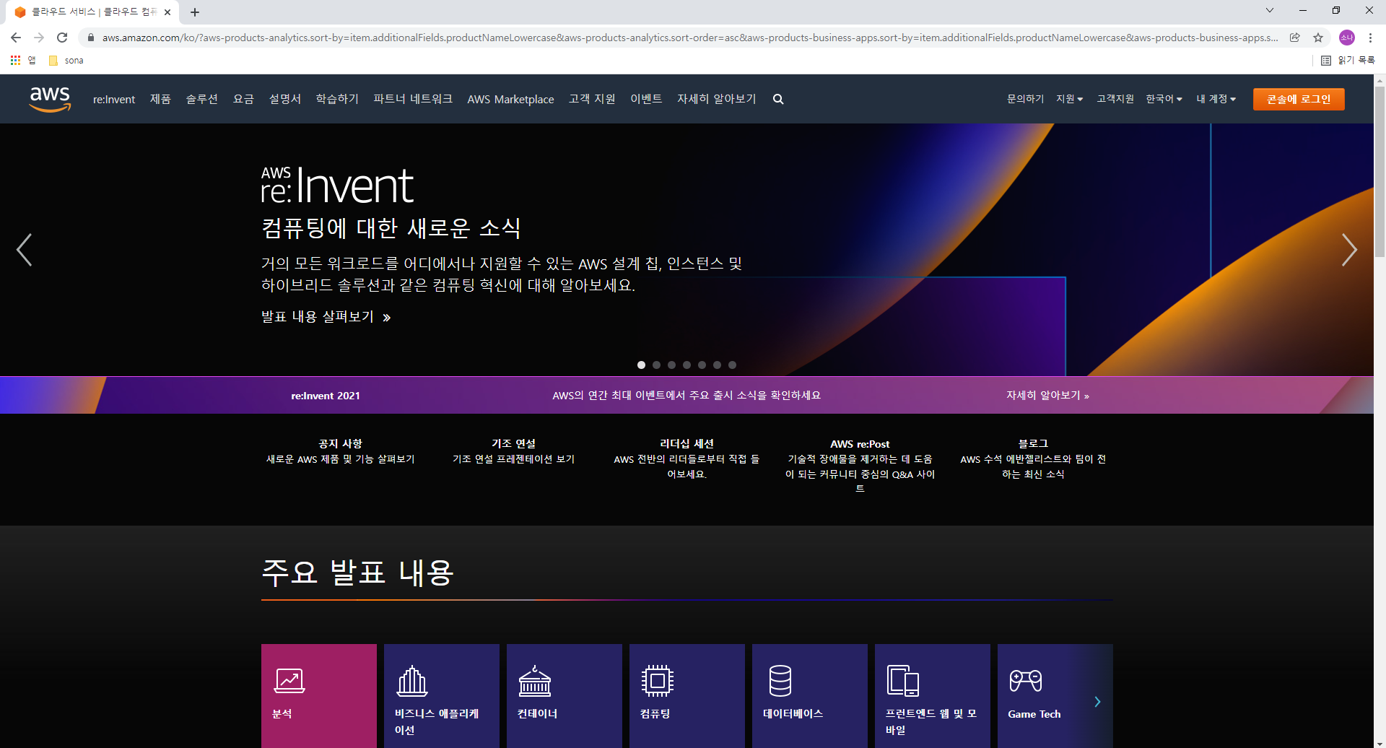Advance hero carousel with right arrow

(x=1349, y=250)
